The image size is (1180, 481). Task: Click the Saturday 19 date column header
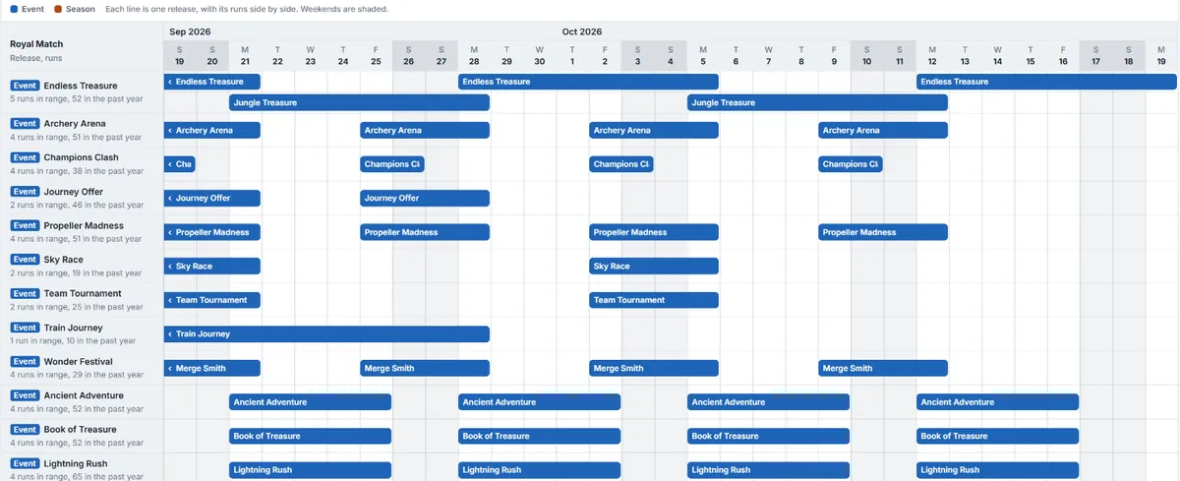pos(180,55)
